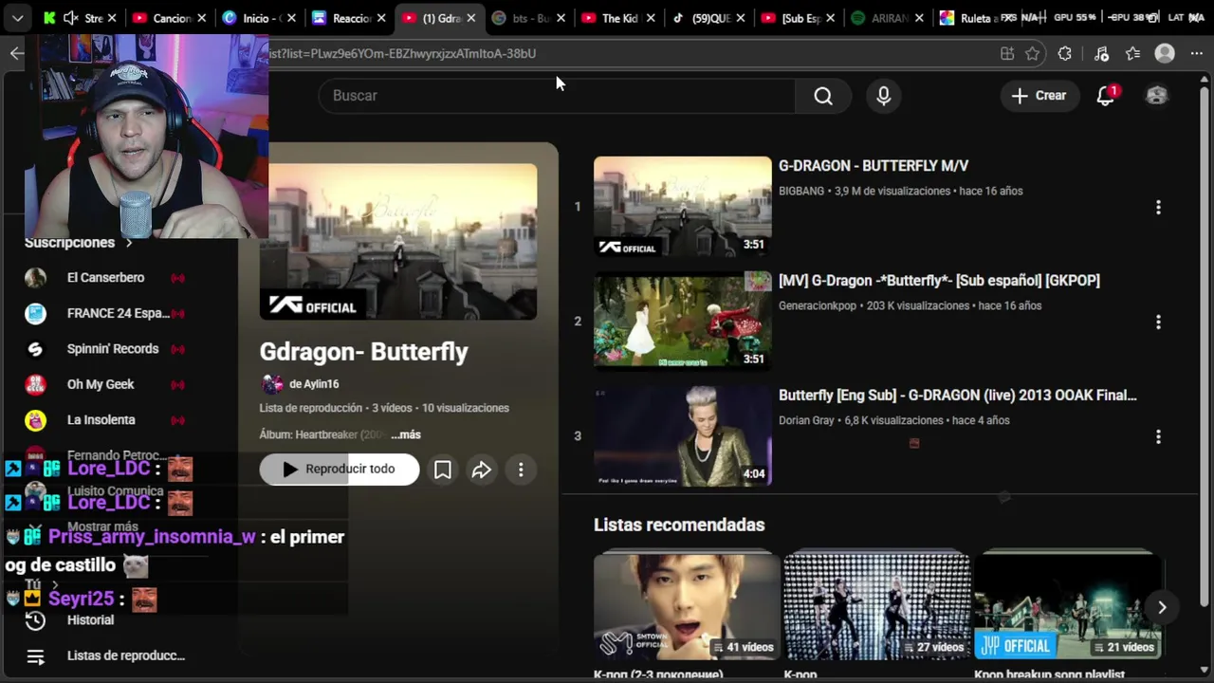
Task: Save playlist with the bookmark icon
Action: 442,470
